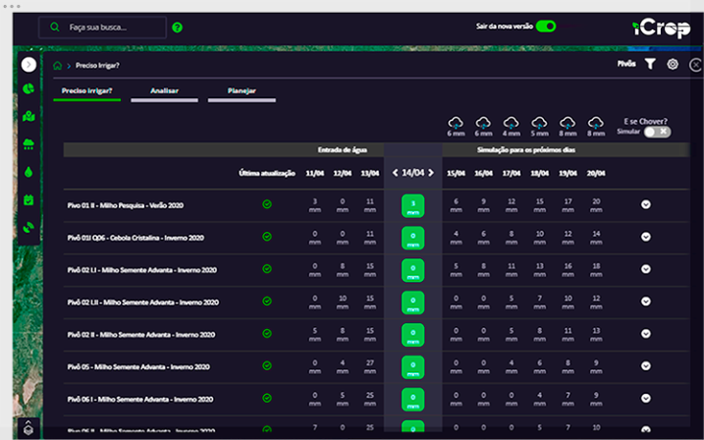
Task: Click the map layers icon at bottom left
Action: point(28,428)
